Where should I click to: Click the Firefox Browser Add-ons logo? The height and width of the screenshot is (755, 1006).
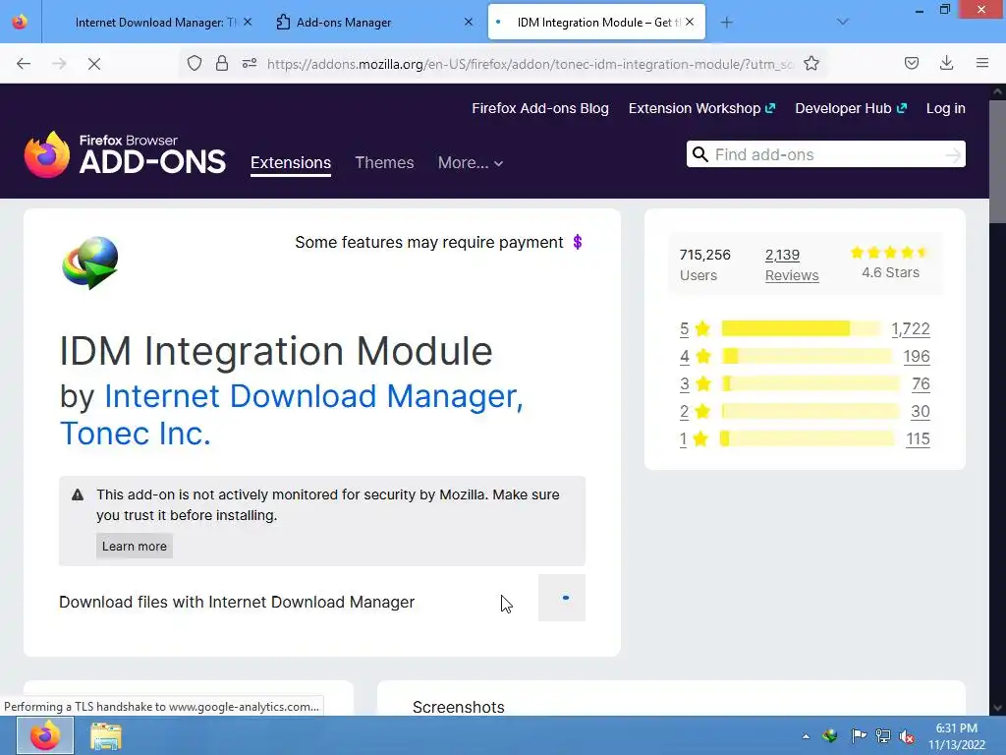pos(125,154)
